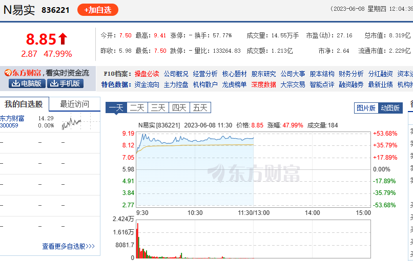413x261 pixels.
Task: Show the 五天 chart range
Action: (x=200, y=107)
